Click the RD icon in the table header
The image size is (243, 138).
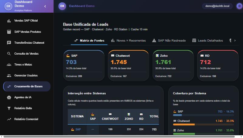[141, 114]
